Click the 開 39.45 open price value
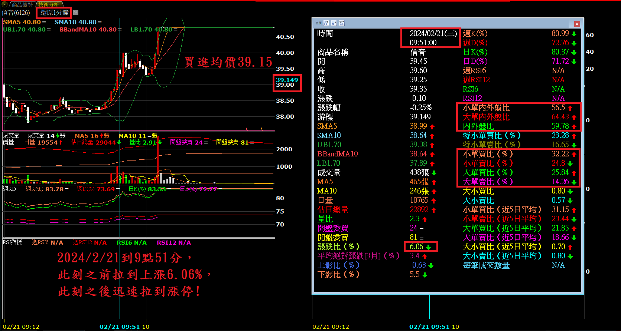This screenshot has height=331, width=621. 418,61
